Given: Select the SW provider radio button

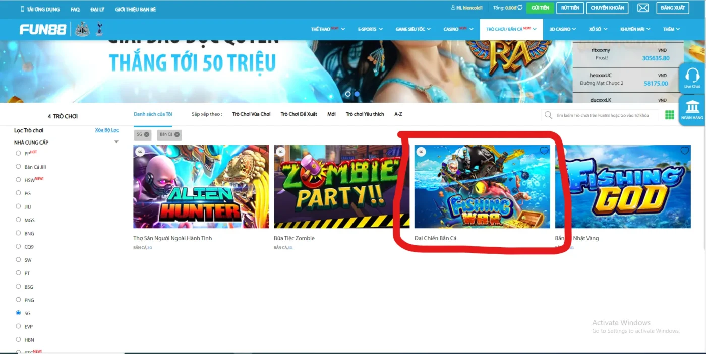Looking at the screenshot, I should [x=19, y=260].
